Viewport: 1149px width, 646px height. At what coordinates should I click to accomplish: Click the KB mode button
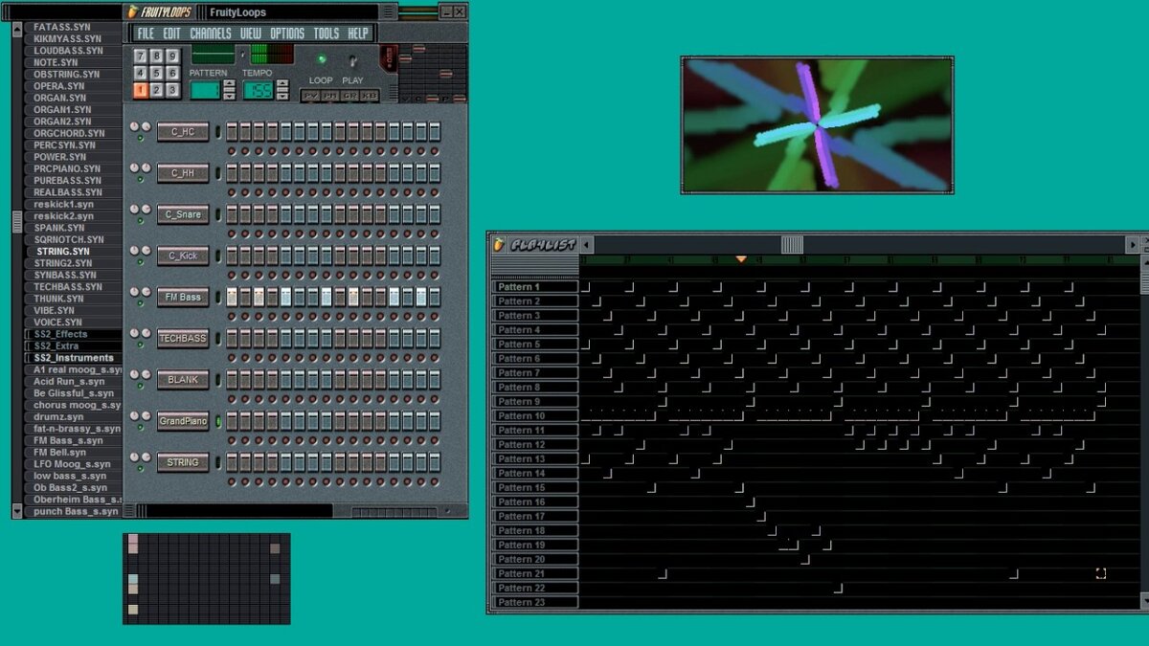click(x=370, y=96)
